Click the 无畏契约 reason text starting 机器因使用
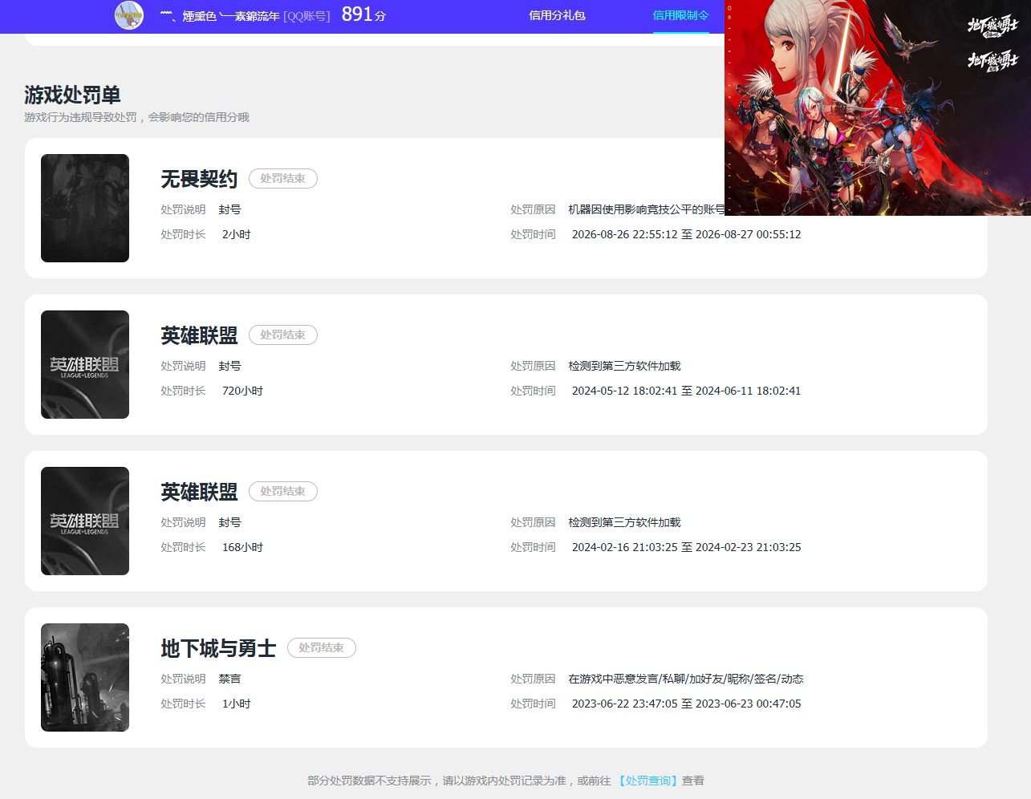1031x799 pixels. coord(647,209)
